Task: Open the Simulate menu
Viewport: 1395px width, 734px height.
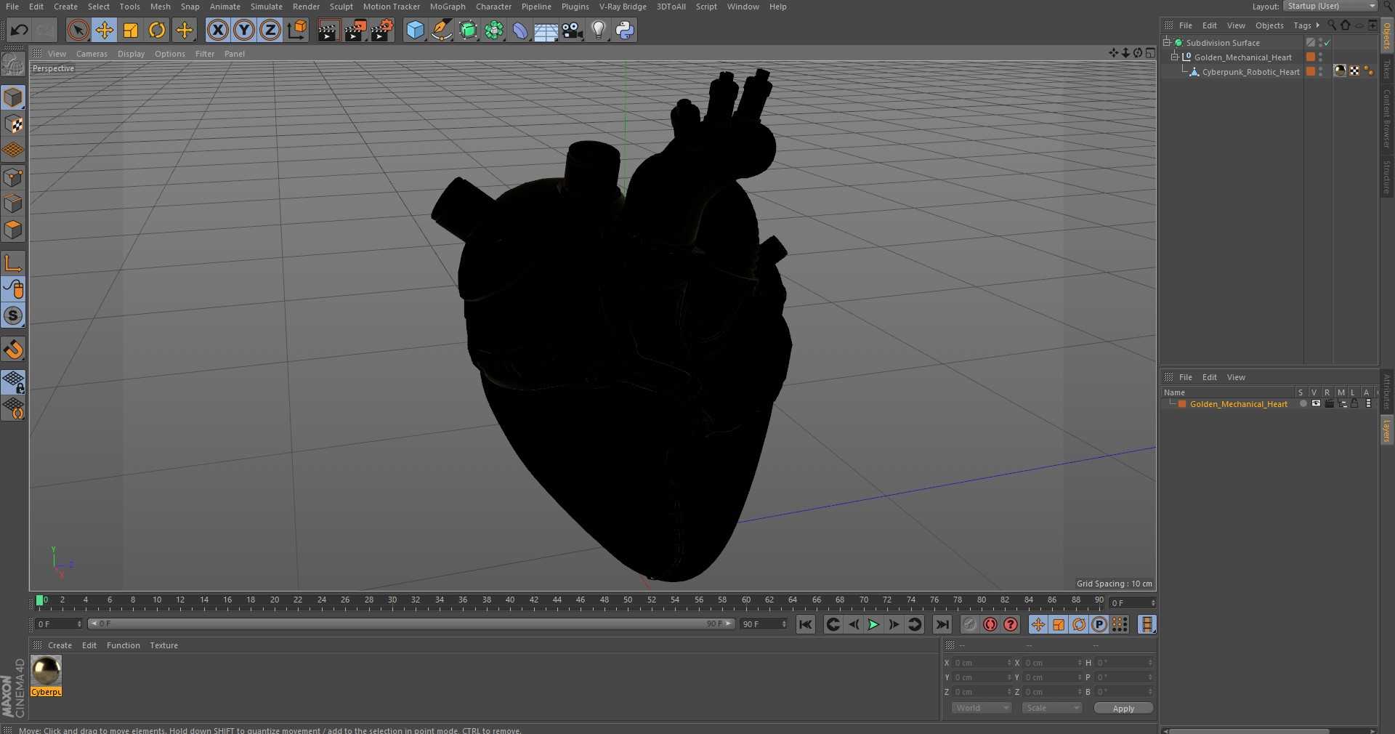Action: point(266,7)
